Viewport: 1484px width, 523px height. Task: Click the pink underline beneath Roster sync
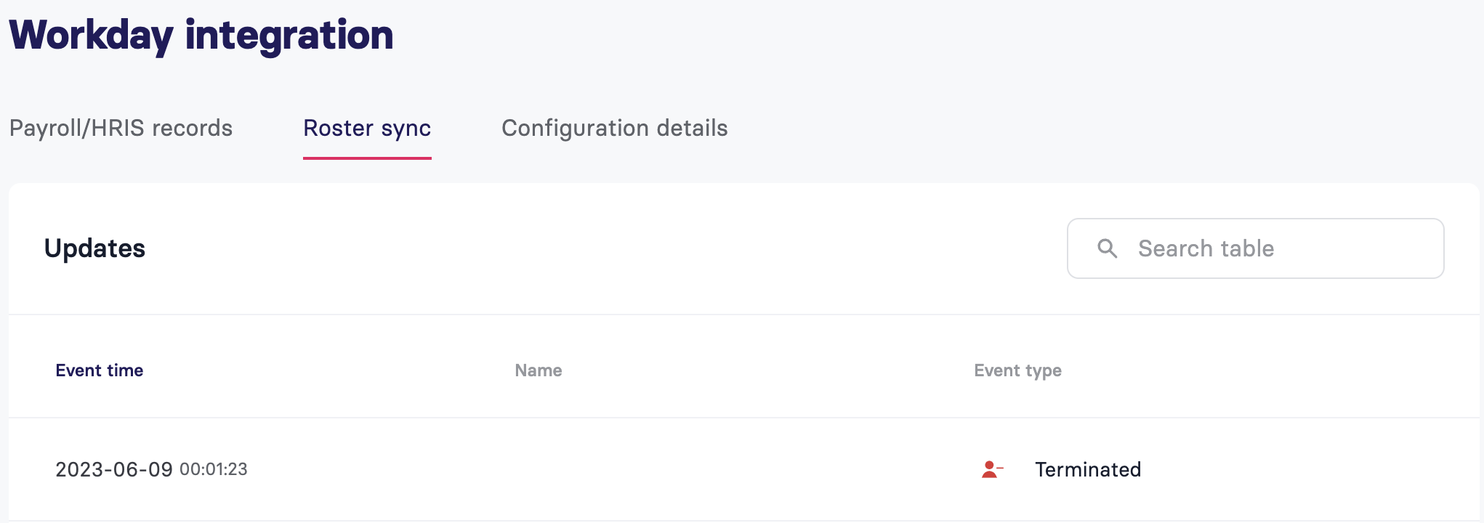[367, 158]
